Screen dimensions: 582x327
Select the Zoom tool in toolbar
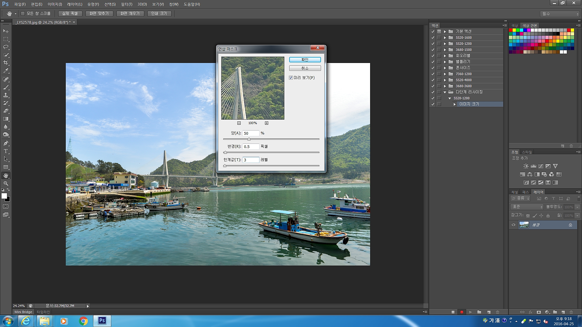click(x=6, y=183)
